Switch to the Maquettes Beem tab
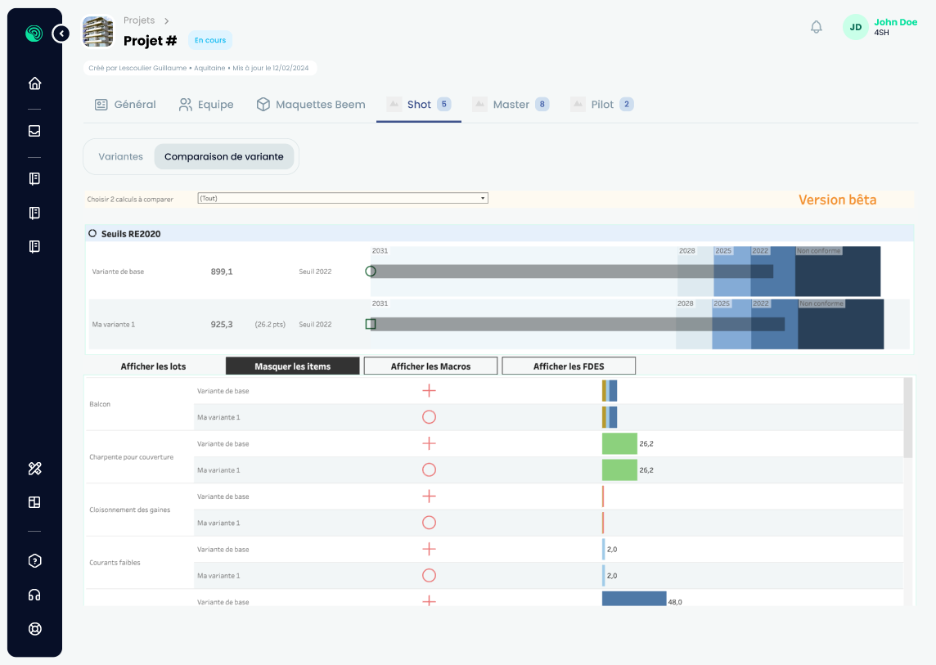Image resolution: width=936 pixels, height=665 pixels. coord(311,105)
